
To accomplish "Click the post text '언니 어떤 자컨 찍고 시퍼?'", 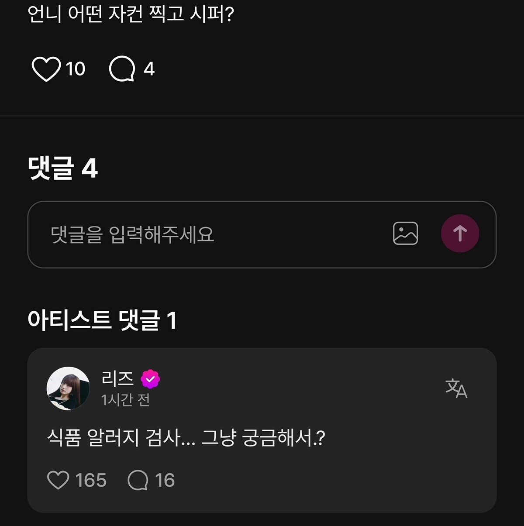I will [x=131, y=14].
